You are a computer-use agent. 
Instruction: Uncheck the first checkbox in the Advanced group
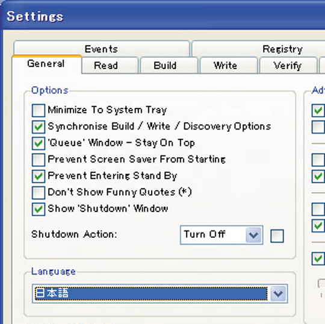coord(318,110)
